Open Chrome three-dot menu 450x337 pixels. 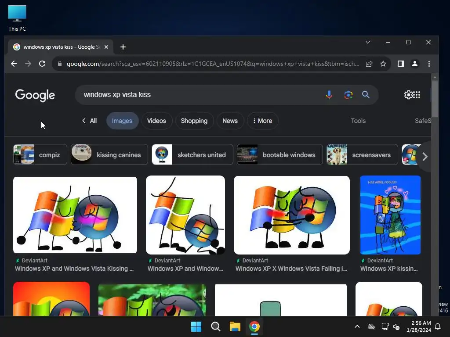[x=429, y=64]
